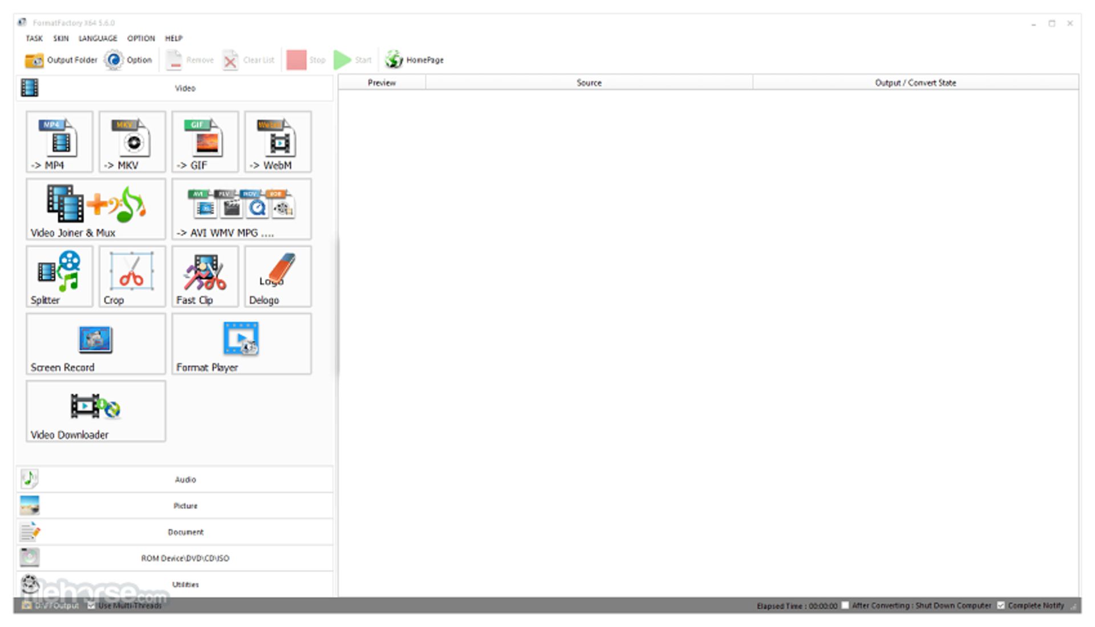Click the Preview column header
This screenshot has width=1095, height=627.
tap(382, 83)
